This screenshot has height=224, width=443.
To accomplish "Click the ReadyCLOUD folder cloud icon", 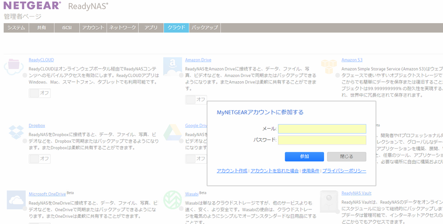I will [14, 67].
